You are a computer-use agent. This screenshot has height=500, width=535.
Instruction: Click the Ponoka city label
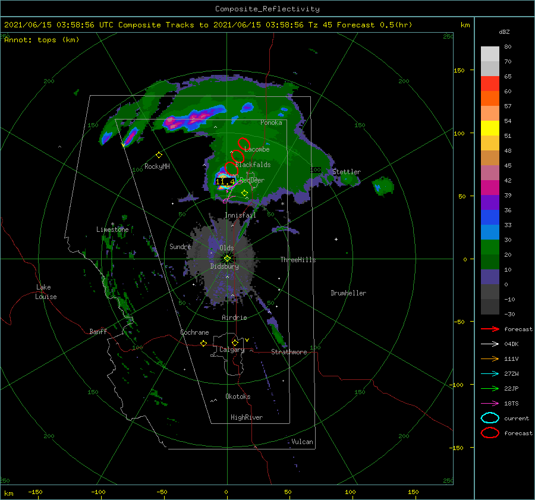coord(271,122)
